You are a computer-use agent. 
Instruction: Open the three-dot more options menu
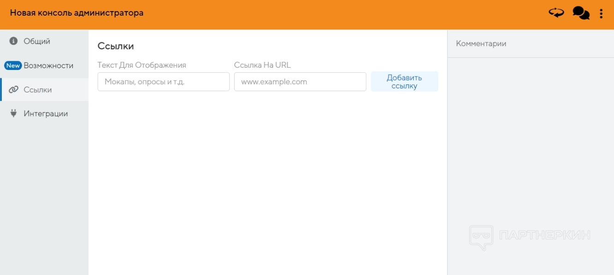[601, 13]
